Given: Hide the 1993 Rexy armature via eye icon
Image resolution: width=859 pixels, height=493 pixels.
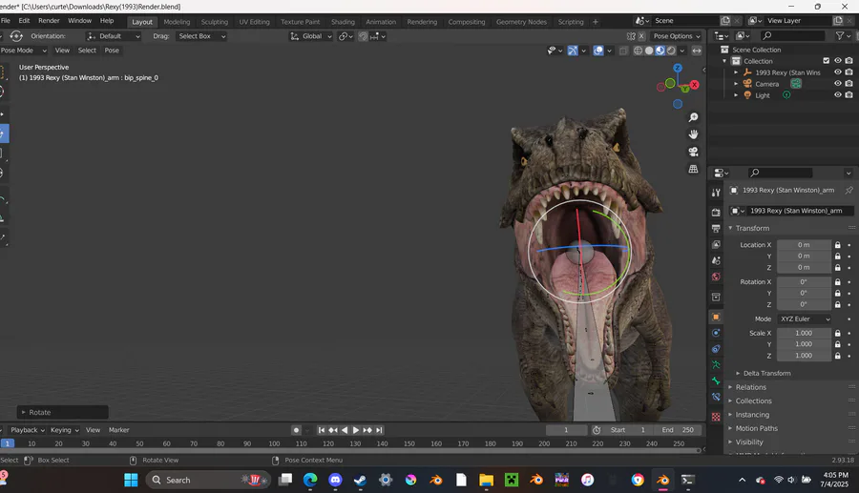Looking at the screenshot, I should (838, 72).
